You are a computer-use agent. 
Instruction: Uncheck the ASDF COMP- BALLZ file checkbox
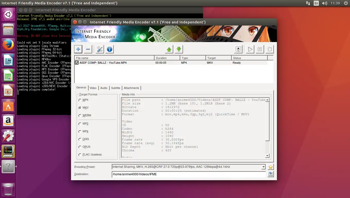click(77, 63)
